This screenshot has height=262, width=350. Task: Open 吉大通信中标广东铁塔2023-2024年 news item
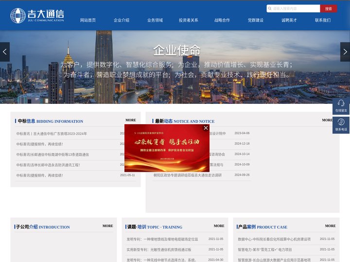point(52,134)
